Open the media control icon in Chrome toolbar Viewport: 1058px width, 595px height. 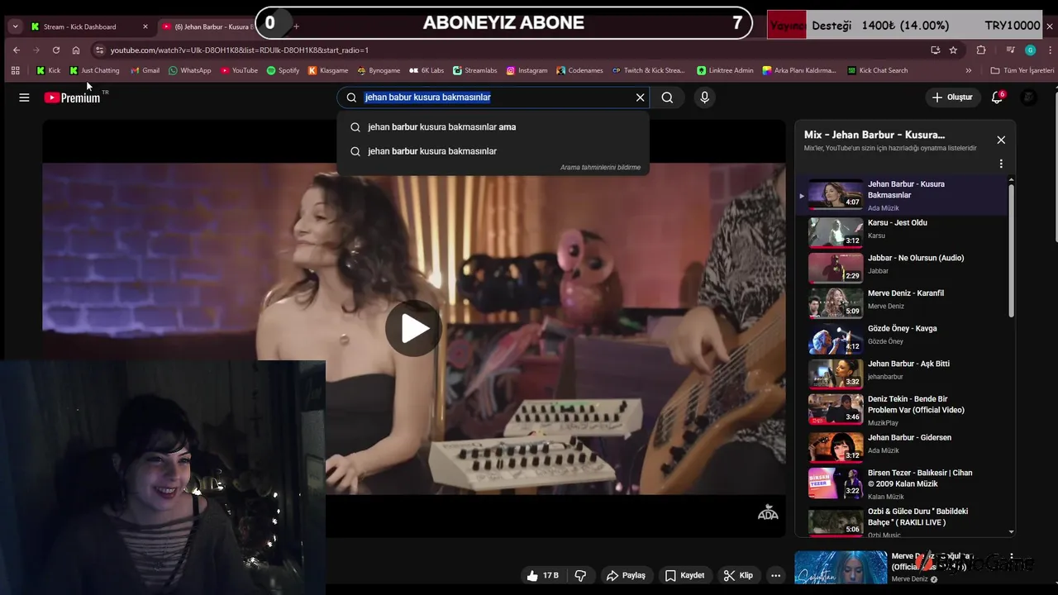1010,50
